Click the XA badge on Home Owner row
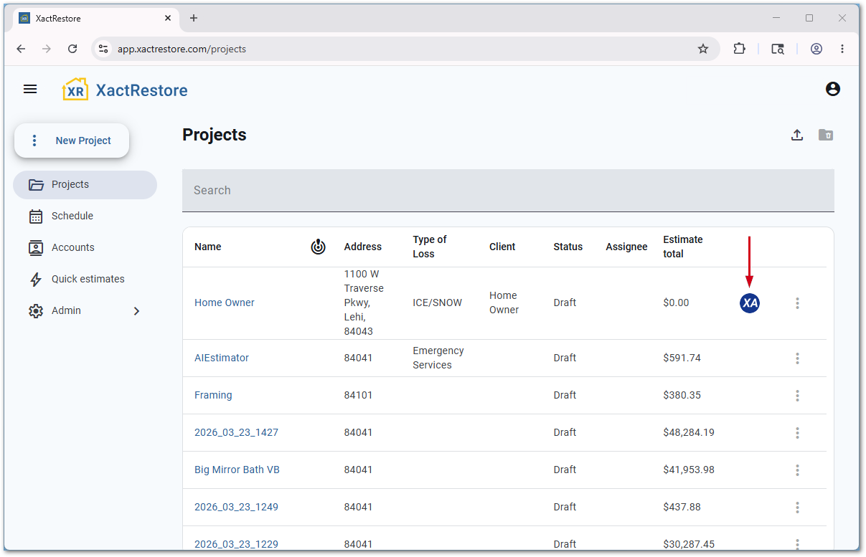 coord(750,303)
